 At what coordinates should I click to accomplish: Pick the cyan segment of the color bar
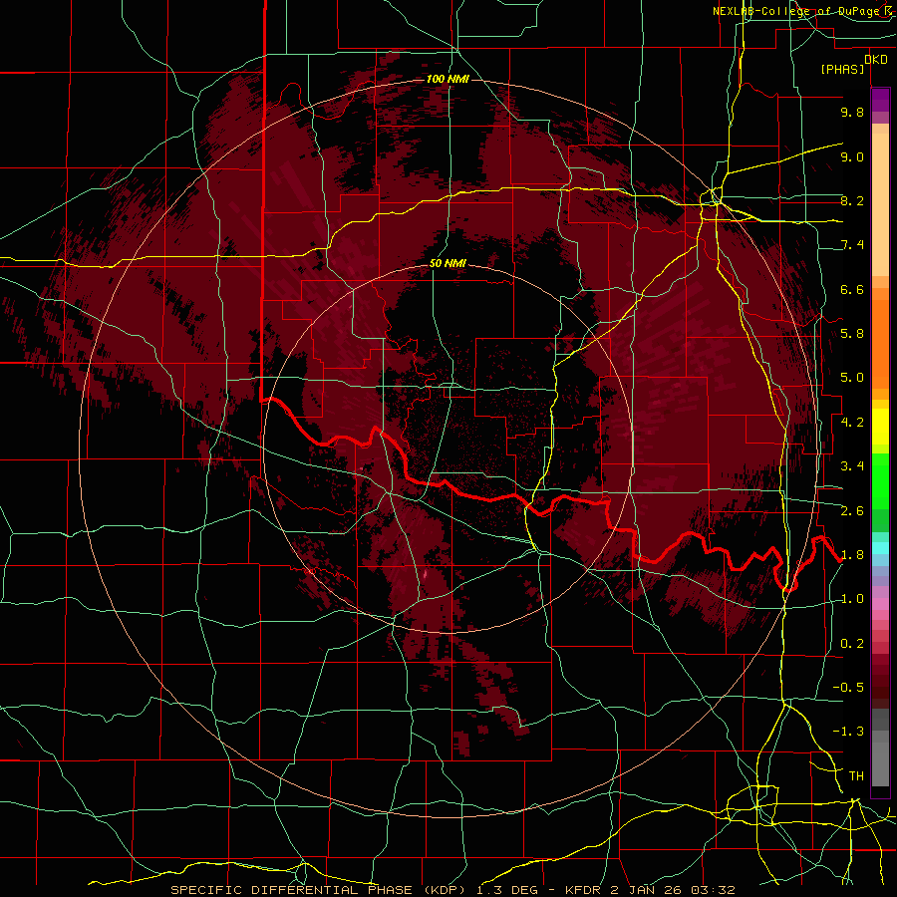(x=880, y=547)
